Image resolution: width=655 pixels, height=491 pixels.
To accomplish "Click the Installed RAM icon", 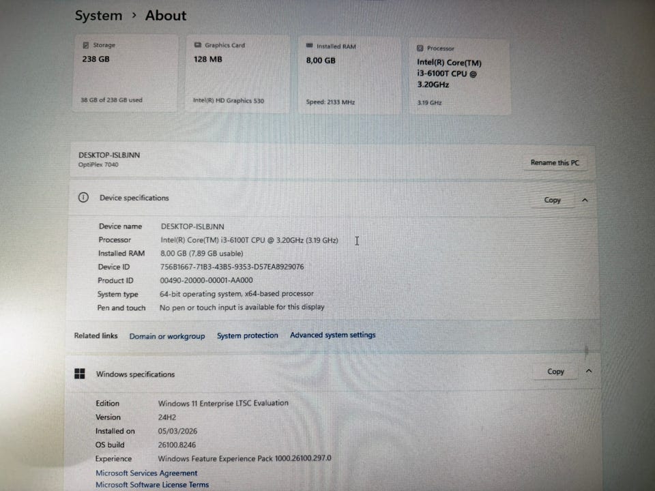I will click(x=309, y=46).
